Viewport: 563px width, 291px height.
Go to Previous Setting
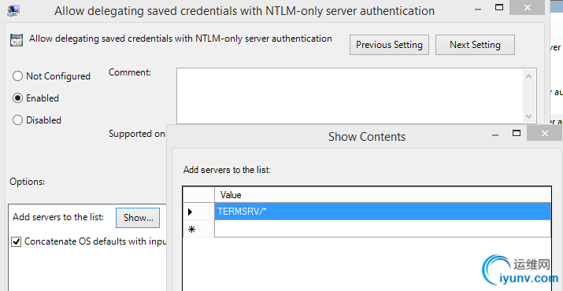(389, 45)
